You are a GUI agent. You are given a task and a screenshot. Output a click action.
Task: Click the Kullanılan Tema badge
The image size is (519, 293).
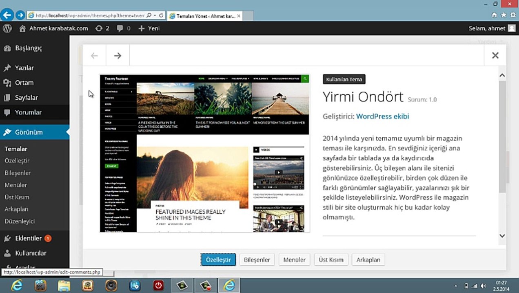[344, 79]
